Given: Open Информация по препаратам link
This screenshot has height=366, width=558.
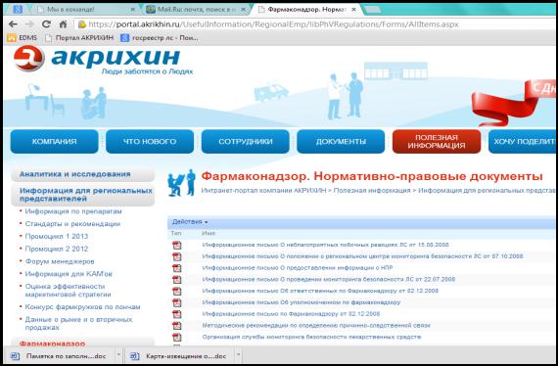Looking at the screenshot, I should pos(73,211).
